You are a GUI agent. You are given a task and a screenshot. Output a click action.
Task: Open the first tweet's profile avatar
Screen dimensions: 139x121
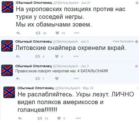(x=8, y=7)
